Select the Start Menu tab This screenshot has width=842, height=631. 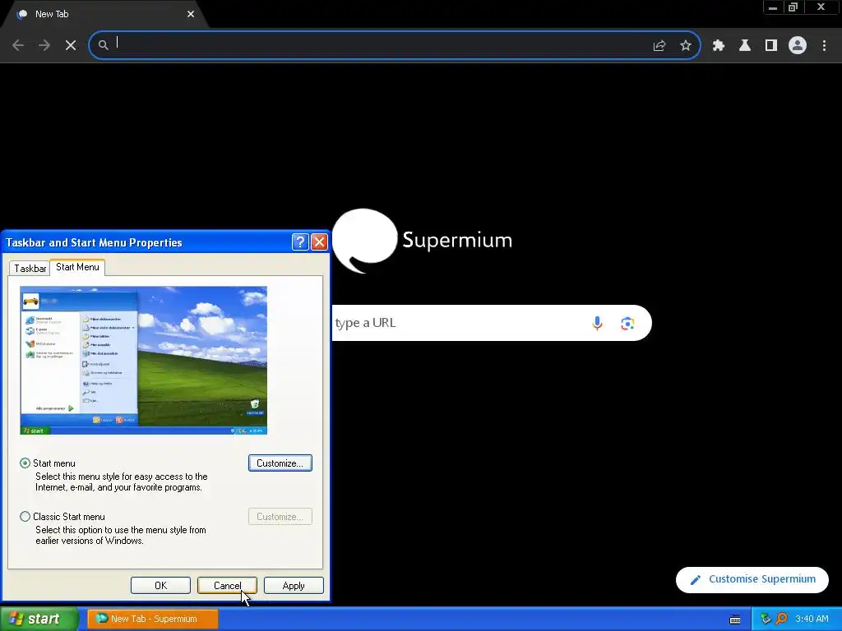[77, 267]
